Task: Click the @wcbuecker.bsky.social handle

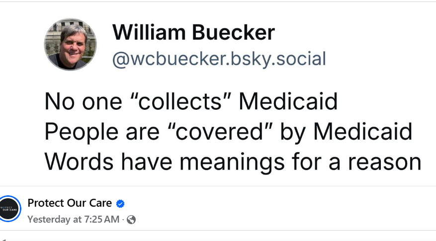Action: point(219,59)
